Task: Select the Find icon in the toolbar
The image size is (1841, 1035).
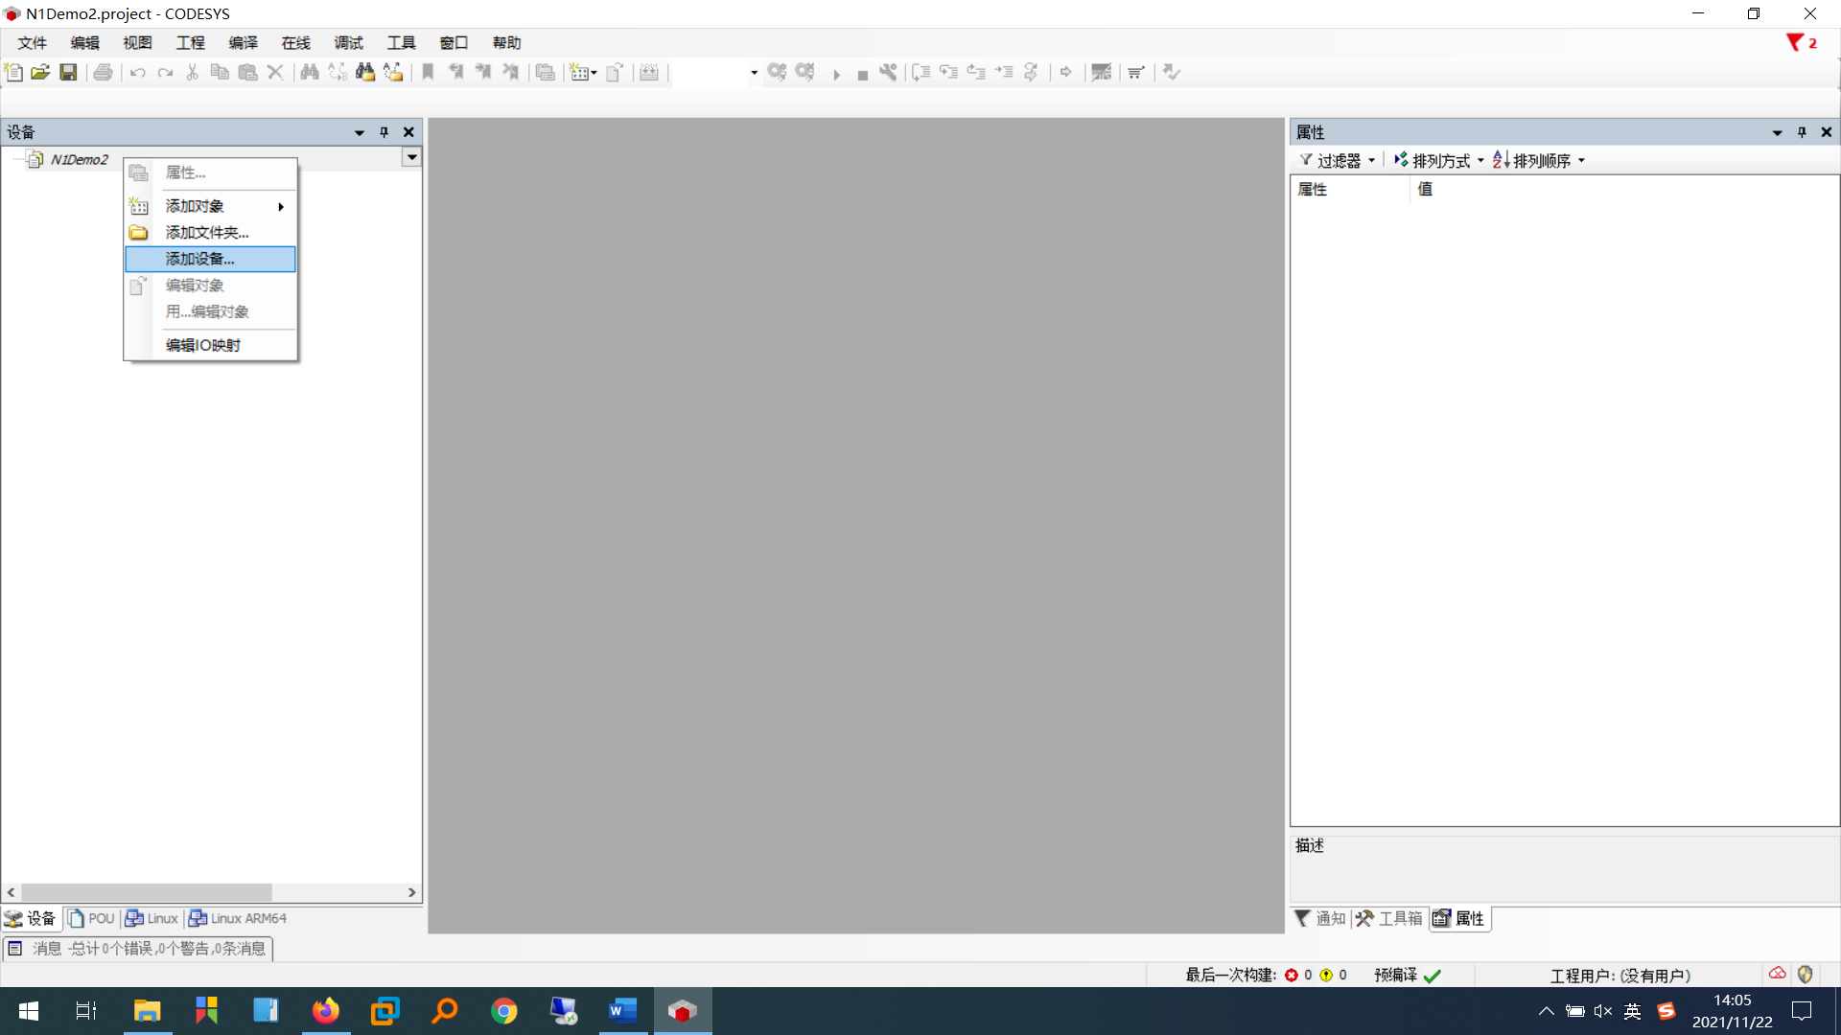Action: 309,72
